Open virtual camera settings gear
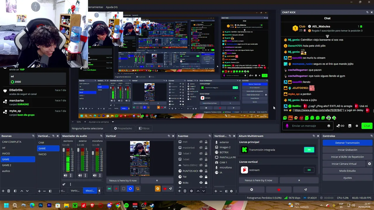 tap(369, 164)
